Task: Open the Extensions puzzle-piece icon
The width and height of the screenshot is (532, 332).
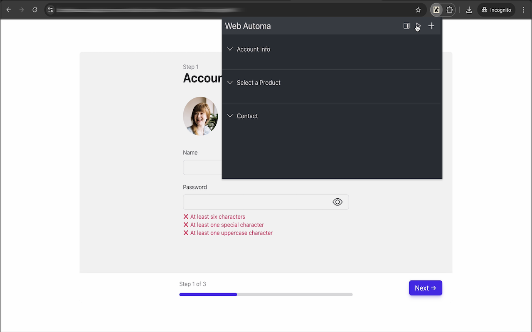Action: point(449,10)
